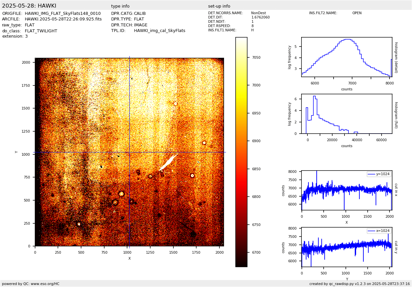Click the title "2025-05-28: HAWKI"
Viewport: 412px width, 287px height.
click(29, 6)
